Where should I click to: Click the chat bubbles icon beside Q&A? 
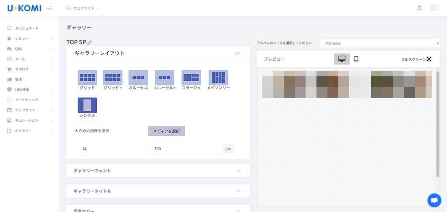[x=9, y=49]
